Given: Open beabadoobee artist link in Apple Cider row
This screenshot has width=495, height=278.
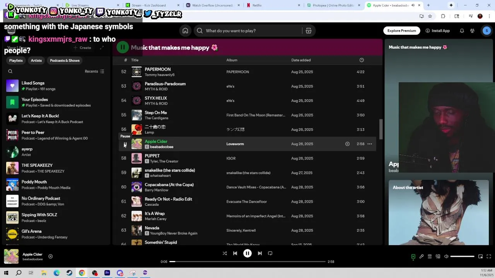Looking at the screenshot, I should click(x=162, y=147).
